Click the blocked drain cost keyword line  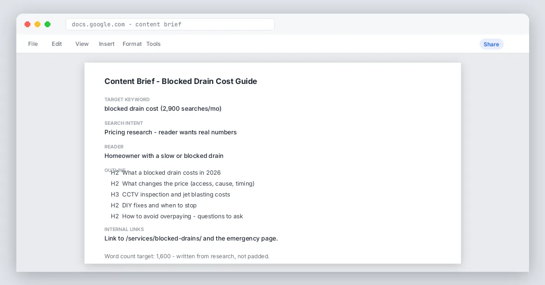(x=163, y=108)
